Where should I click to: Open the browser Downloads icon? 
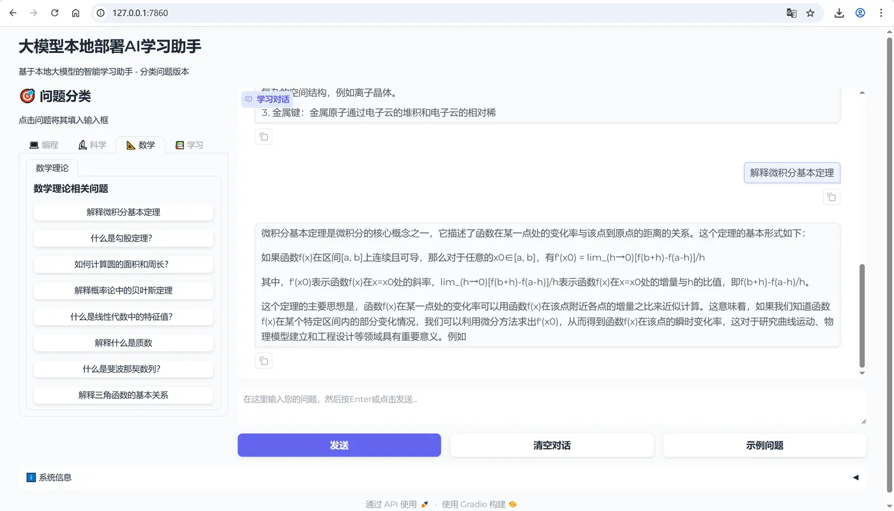[838, 12]
